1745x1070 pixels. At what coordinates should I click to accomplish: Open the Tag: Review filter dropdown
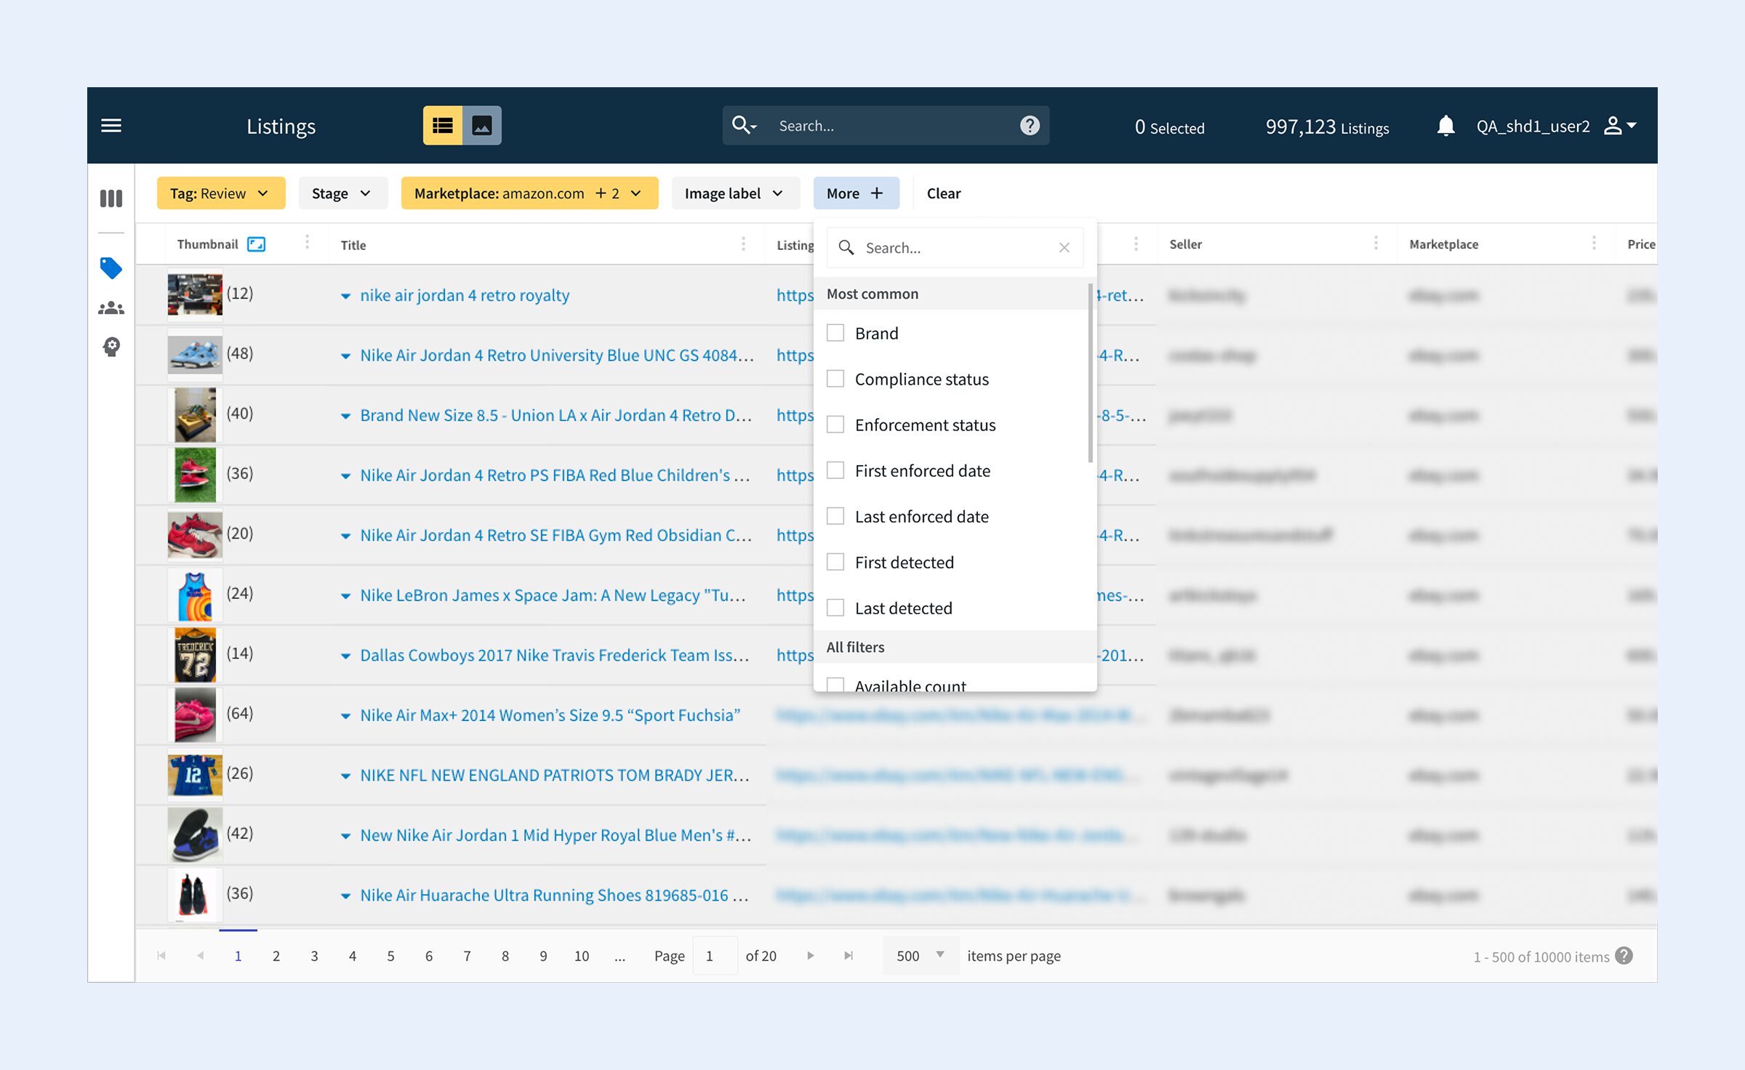click(221, 193)
